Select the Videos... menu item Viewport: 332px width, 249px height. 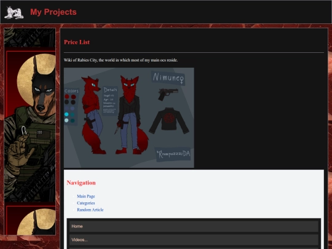[x=194, y=240]
